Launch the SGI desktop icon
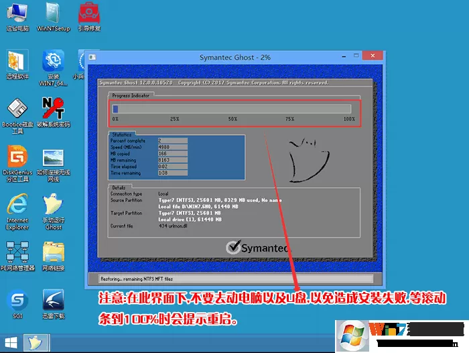Image resolution: width=469 pixels, height=353 pixels. pos(17,304)
